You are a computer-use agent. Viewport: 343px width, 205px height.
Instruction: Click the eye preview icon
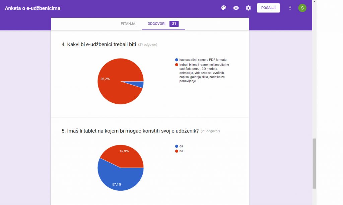tap(236, 8)
